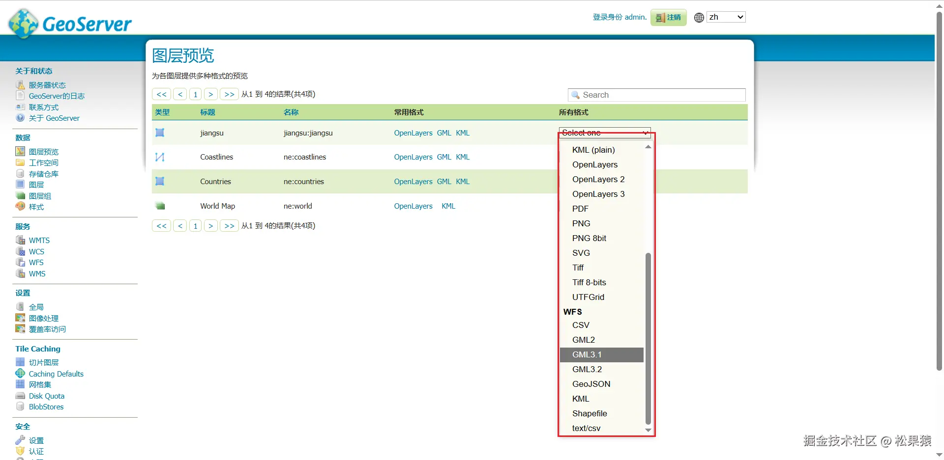Viewport: 944px width, 460px height.
Task: Open the 全局 global settings link
Action: tap(36, 307)
